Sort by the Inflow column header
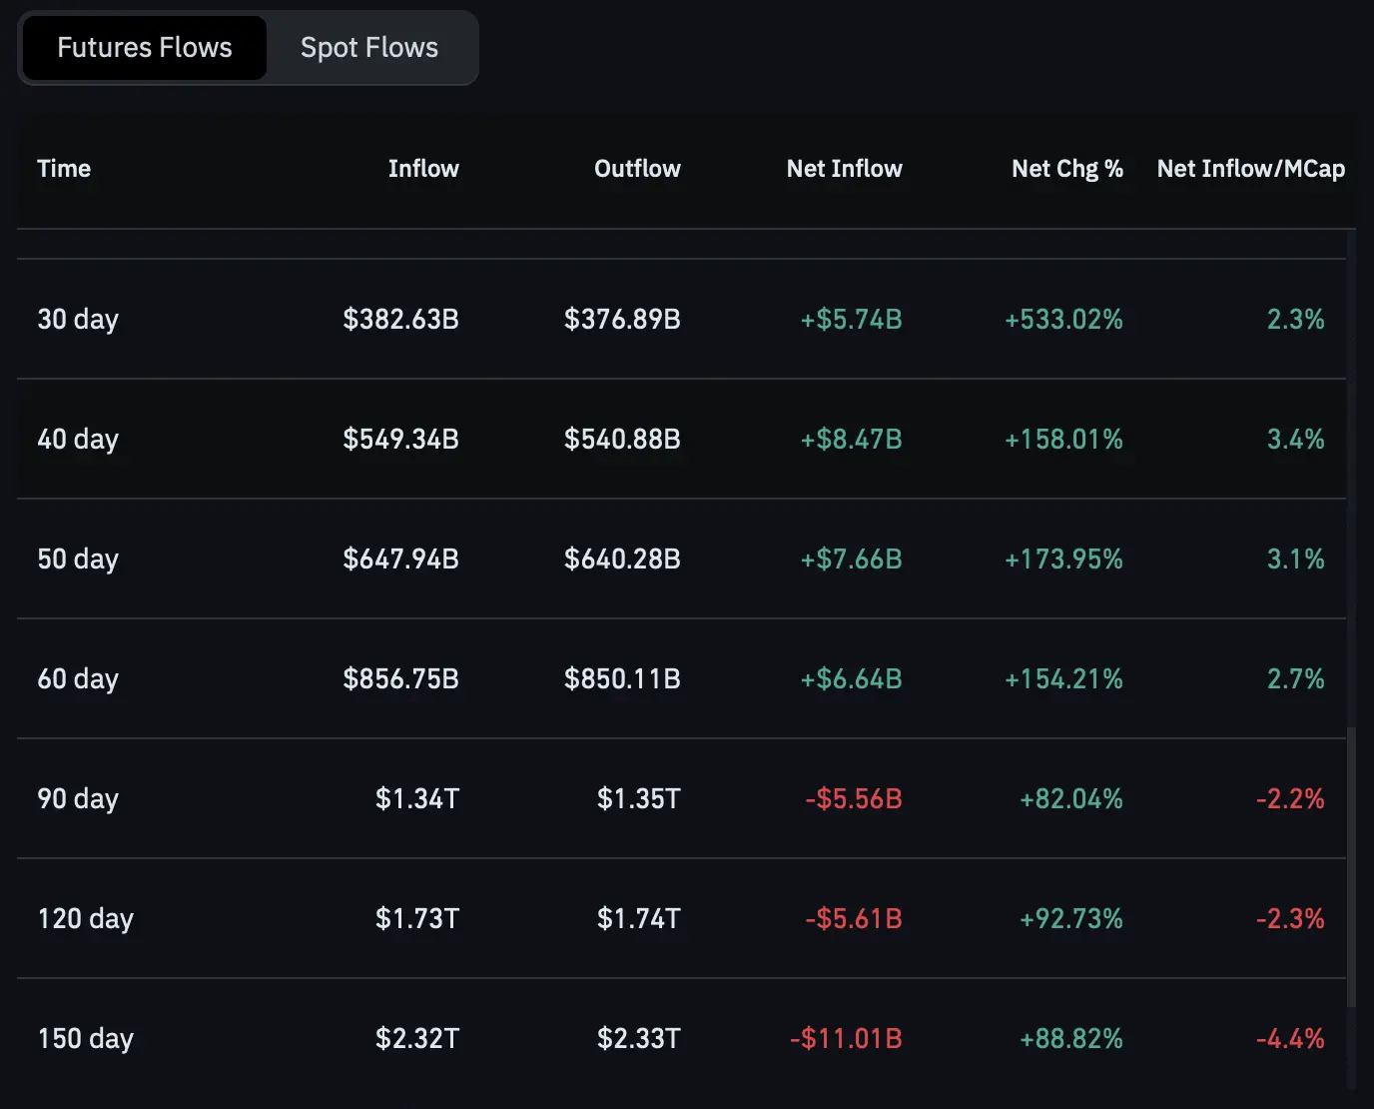Screen dimensions: 1374x1109 click(x=422, y=168)
